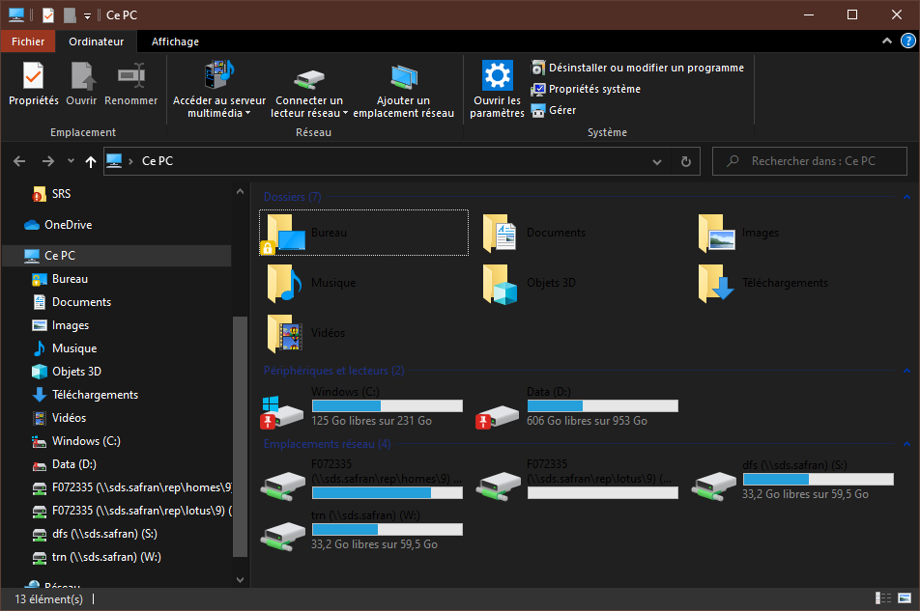This screenshot has height=611, width=920.
Task: Select the homes\9 network drive tile
Action: pos(363,480)
